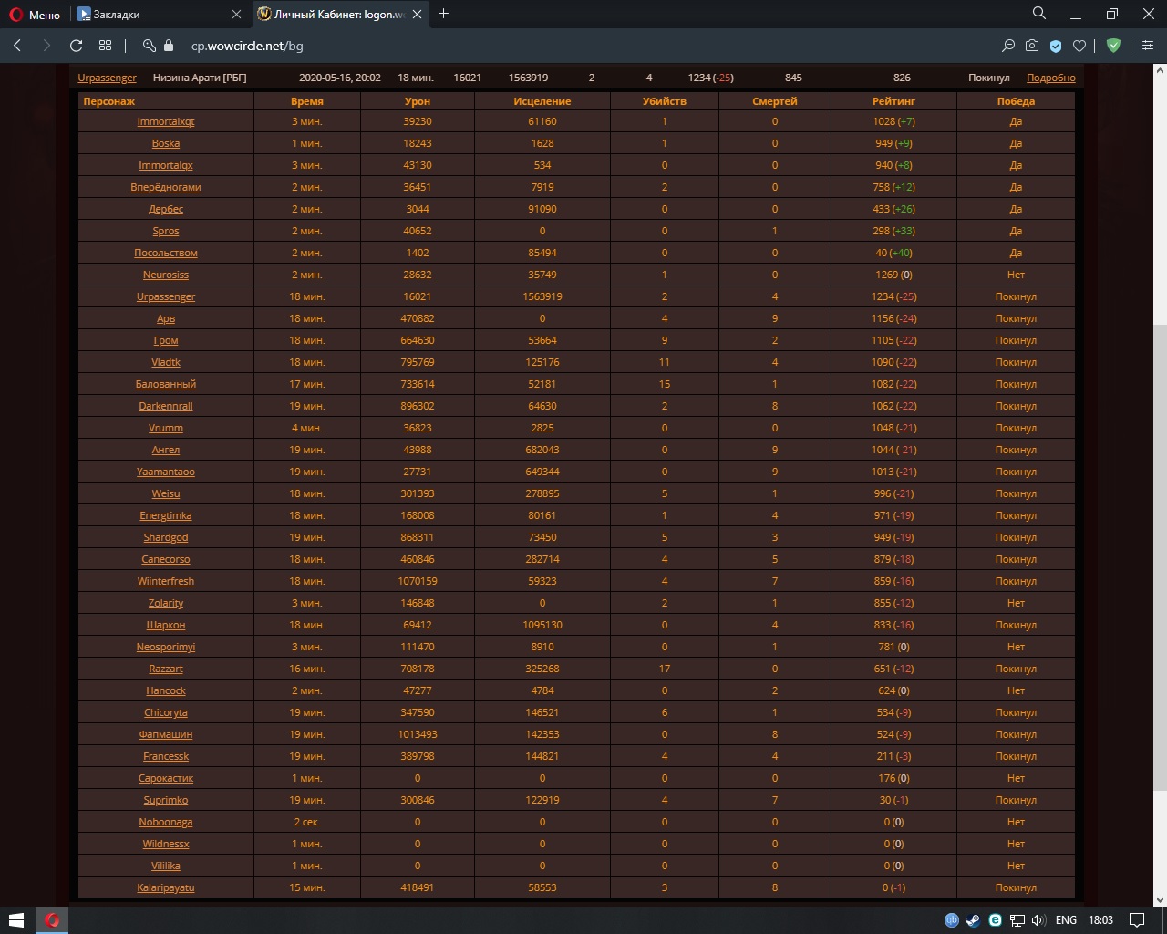The width and height of the screenshot is (1167, 934).
Task: Open the Подробно details link
Action: (1050, 78)
